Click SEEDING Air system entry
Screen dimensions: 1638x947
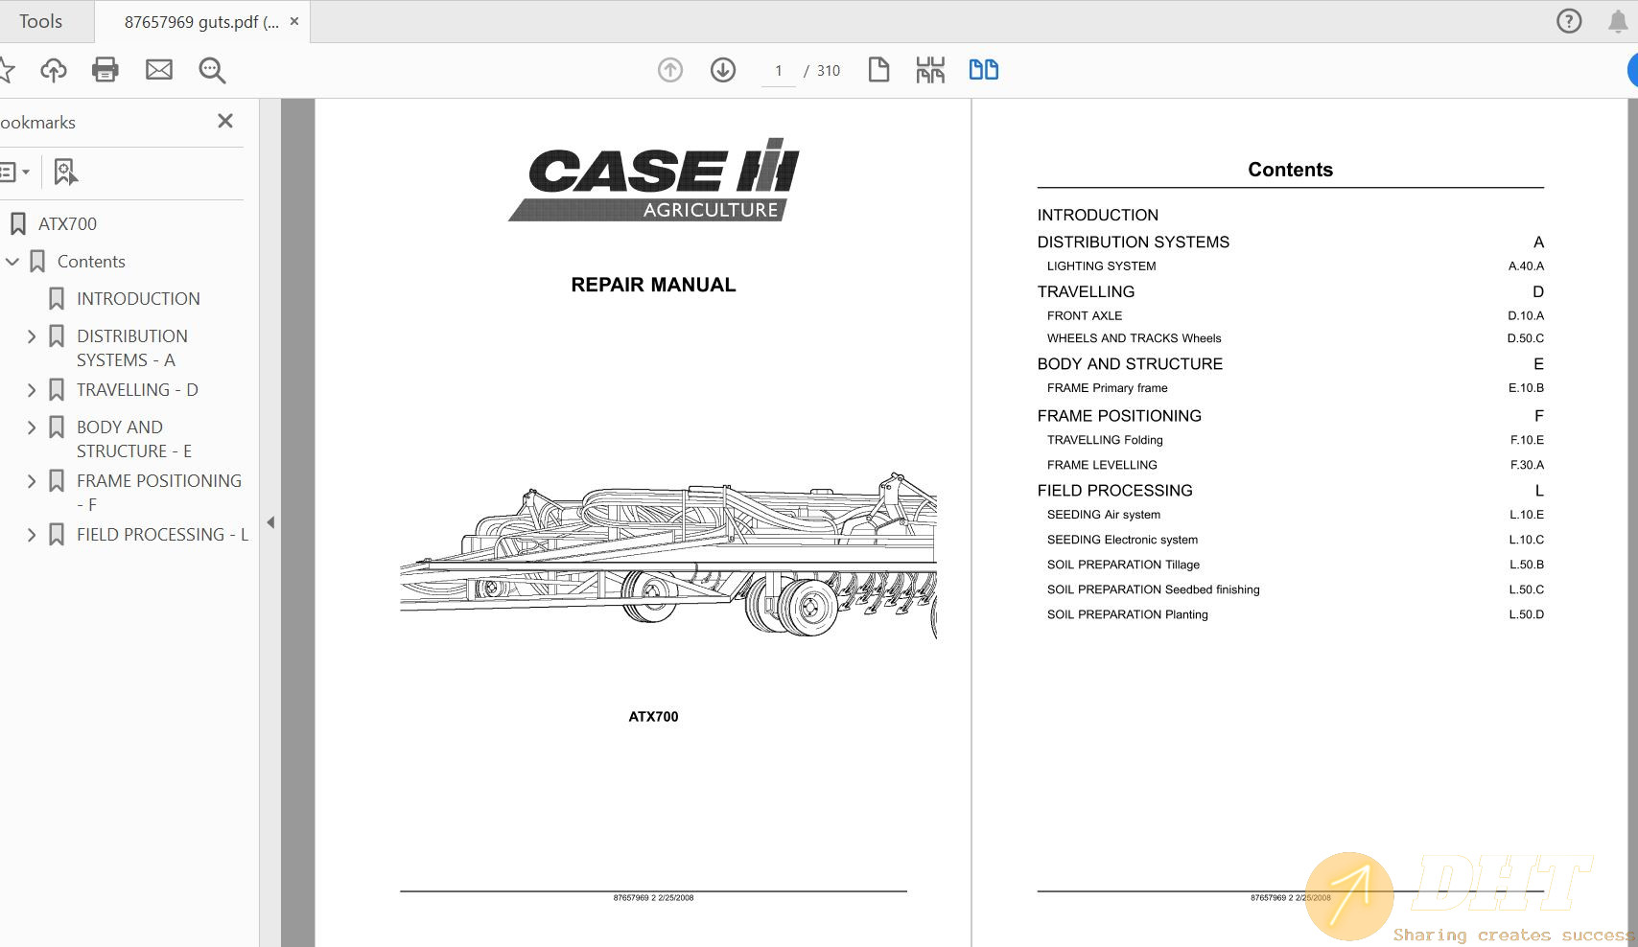[x=1103, y=515]
